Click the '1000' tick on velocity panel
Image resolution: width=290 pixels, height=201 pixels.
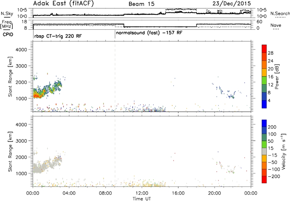tap(21, 173)
